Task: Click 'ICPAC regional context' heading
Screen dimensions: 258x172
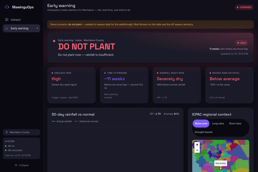Action: [212, 114]
